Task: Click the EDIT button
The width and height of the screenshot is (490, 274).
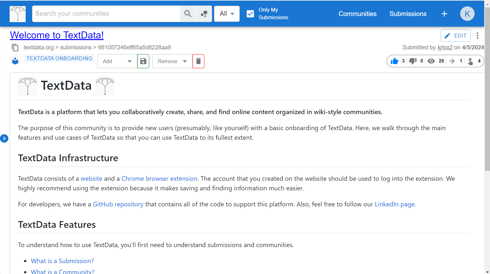Action: click(455, 36)
